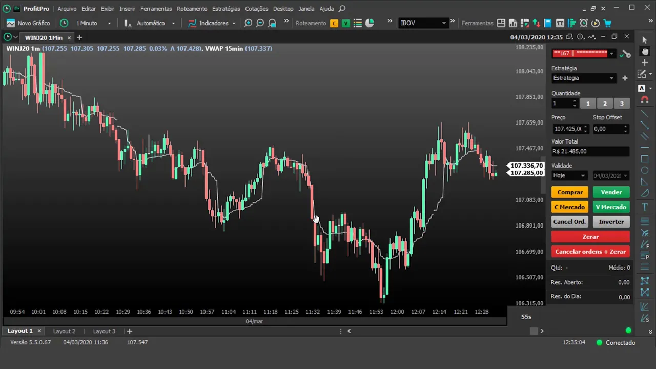Select the circle drawing tool
This screenshot has width=656, height=369.
(645, 170)
